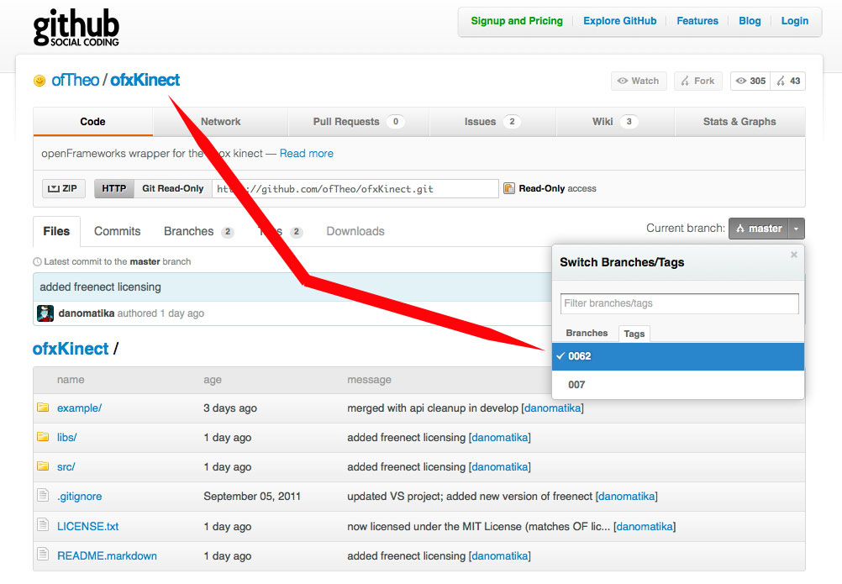Screen dimensions: 842x584
Task: Open the Stats & Graphs tab
Action: click(x=739, y=122)
